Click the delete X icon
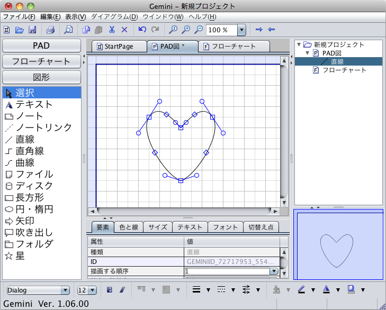 tap(124, 30)
